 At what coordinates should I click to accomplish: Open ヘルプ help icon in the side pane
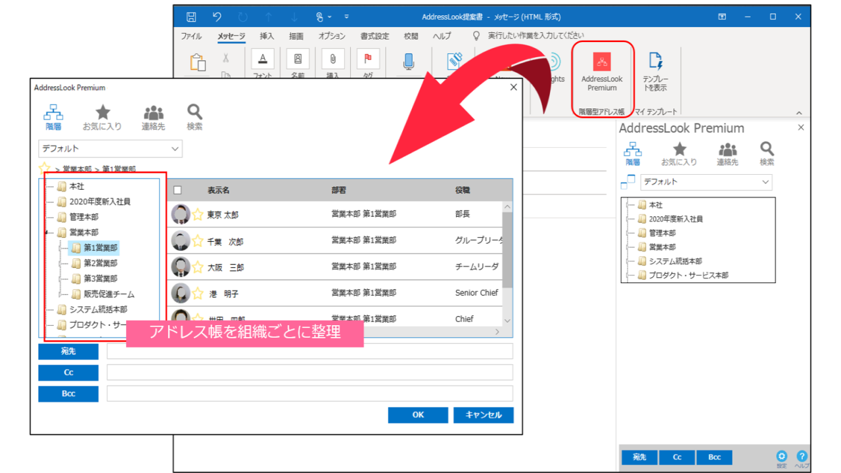tap(802, 459)
